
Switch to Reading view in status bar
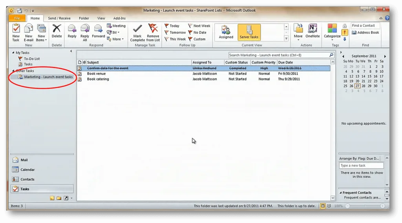(x=329, y=206)
